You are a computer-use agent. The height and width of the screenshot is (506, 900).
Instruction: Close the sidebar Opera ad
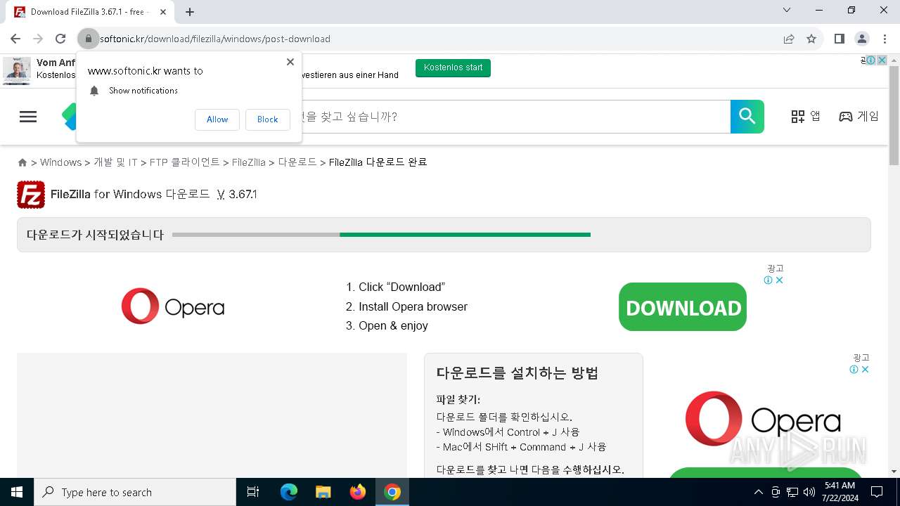click(865, 370)
